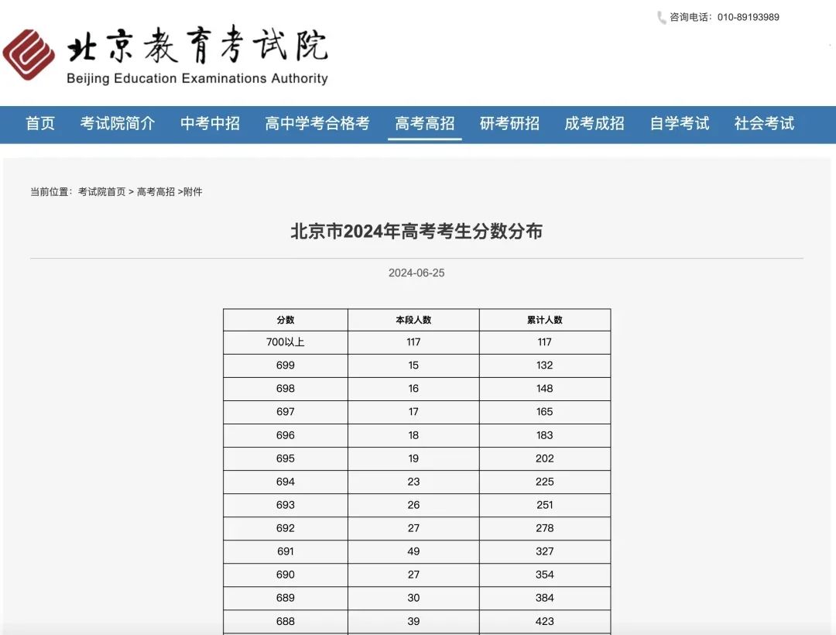Click the 699 score cell

[285, 366]
